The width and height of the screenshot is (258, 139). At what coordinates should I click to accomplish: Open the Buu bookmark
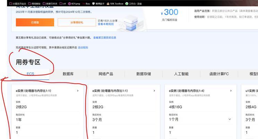pyautogui.click(x=86, y=3)
